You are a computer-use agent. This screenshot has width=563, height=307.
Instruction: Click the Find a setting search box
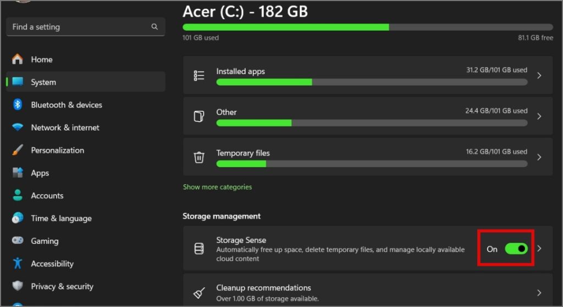click(x=80, y=27)
